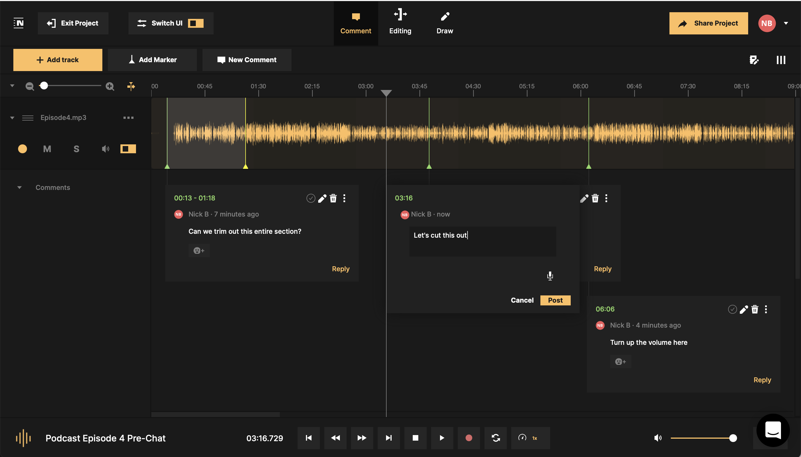Open the notes panel icon above the timeline

click(755, 60)
